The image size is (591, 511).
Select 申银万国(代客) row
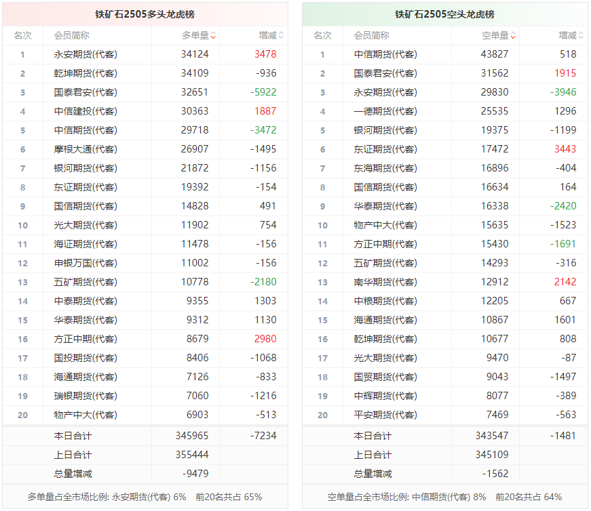145,263
